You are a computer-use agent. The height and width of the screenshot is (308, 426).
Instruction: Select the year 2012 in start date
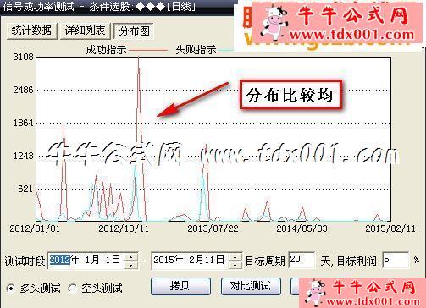pos(60,260)
